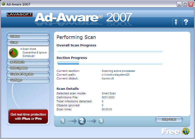Open Tools & Plug-Ins section
195x139 pixels.
tap(28, 74)
